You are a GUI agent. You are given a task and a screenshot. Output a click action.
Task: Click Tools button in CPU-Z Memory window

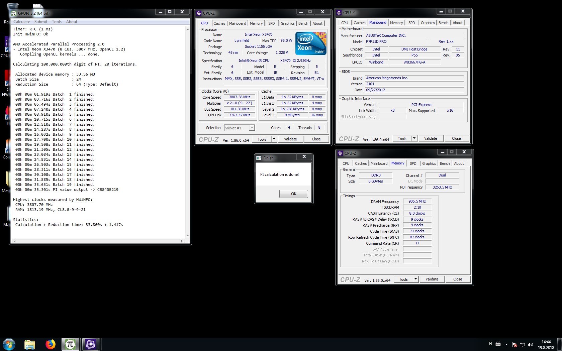403,279
